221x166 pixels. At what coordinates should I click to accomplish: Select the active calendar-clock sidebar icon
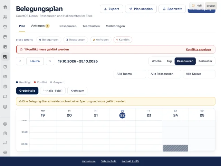coord(5,57)
